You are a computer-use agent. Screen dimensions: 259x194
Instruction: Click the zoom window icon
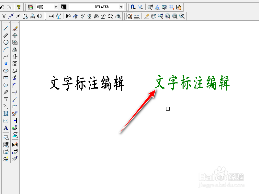pos(168,16)
